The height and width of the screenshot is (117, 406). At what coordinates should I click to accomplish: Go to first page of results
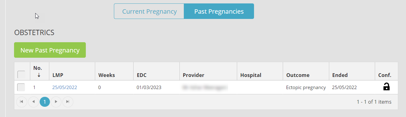(22, 102)
